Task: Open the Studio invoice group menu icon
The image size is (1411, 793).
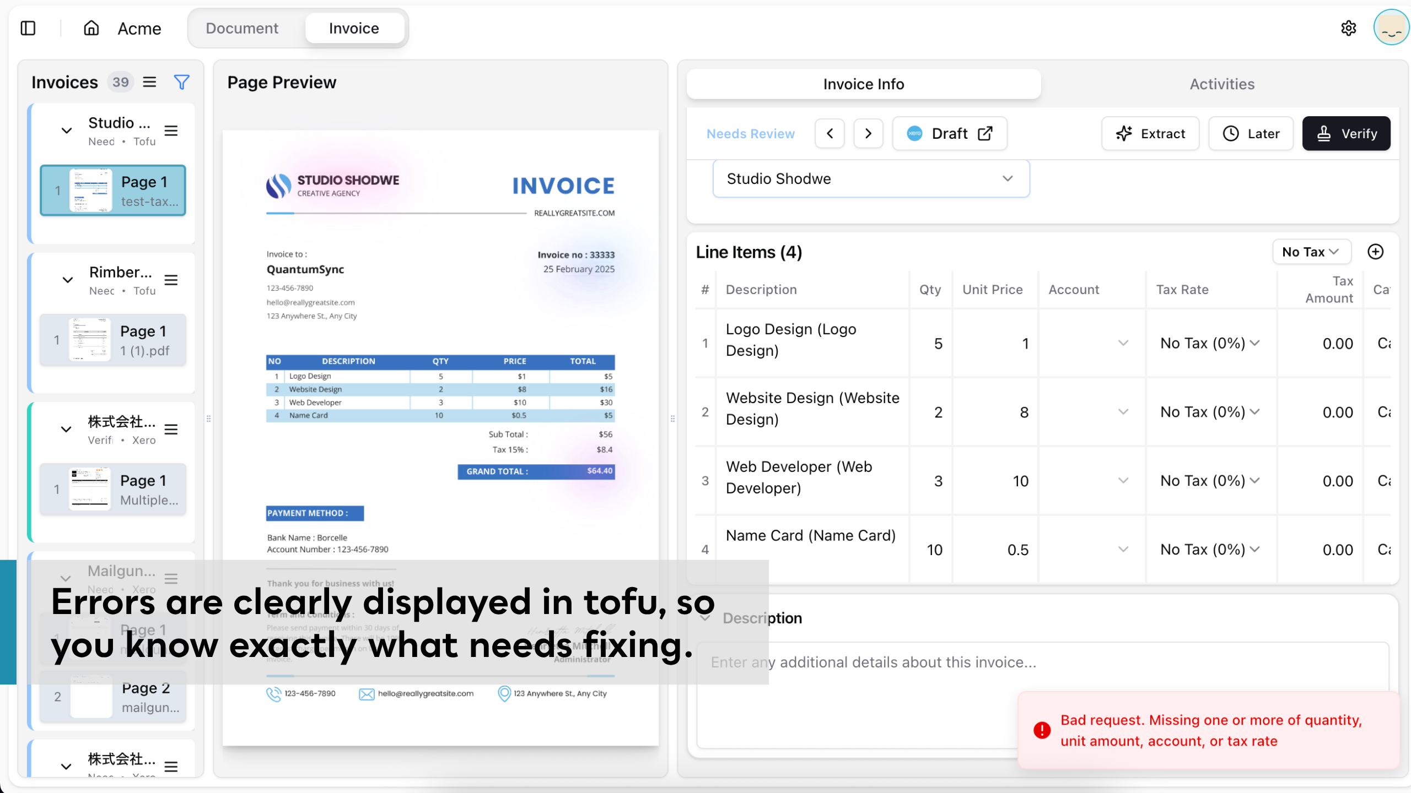Action: point(171,131)
